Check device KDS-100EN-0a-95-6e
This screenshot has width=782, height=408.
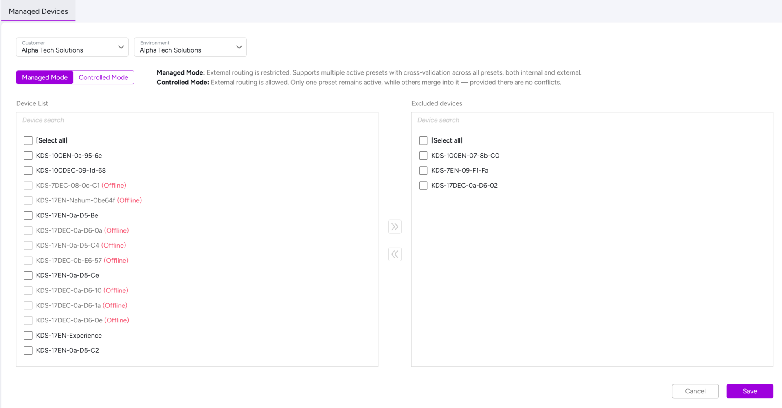pos(28,156)
